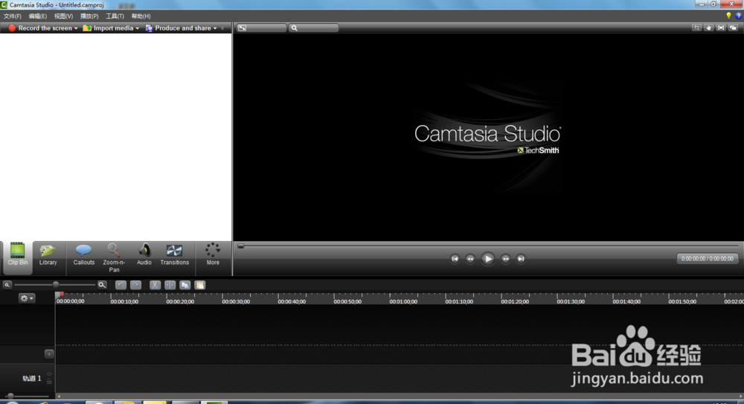
Task: Toggle the lock on 轨道 1
Action: pos(49,381)
